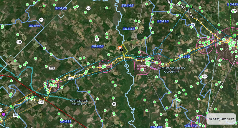Screen dimensions: 238x128
Task: Select the yellow parcel outline near house icon
Action: point(125,51)
